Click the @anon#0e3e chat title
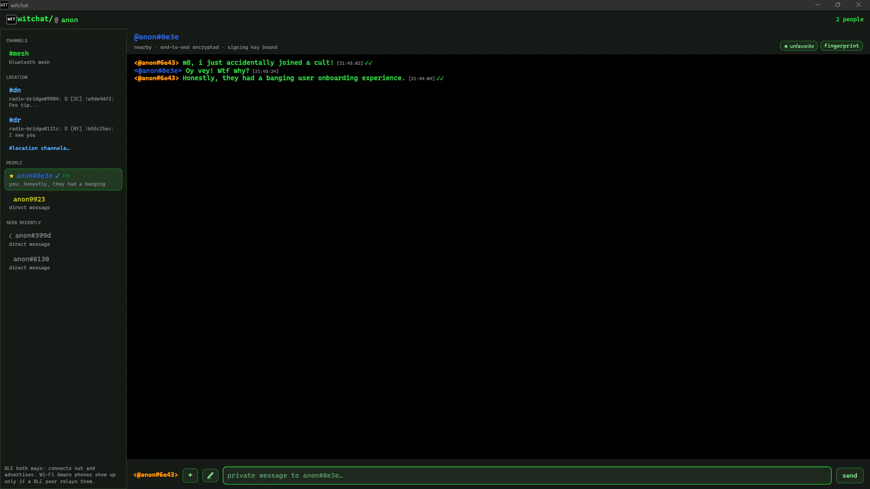870x489 pixels. click(x=156, y=37)
